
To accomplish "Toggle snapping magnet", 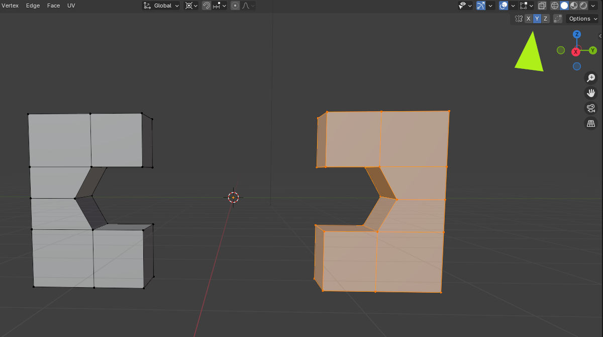I will point(207,6).
